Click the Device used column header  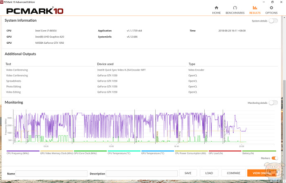(x=105, y=64)
